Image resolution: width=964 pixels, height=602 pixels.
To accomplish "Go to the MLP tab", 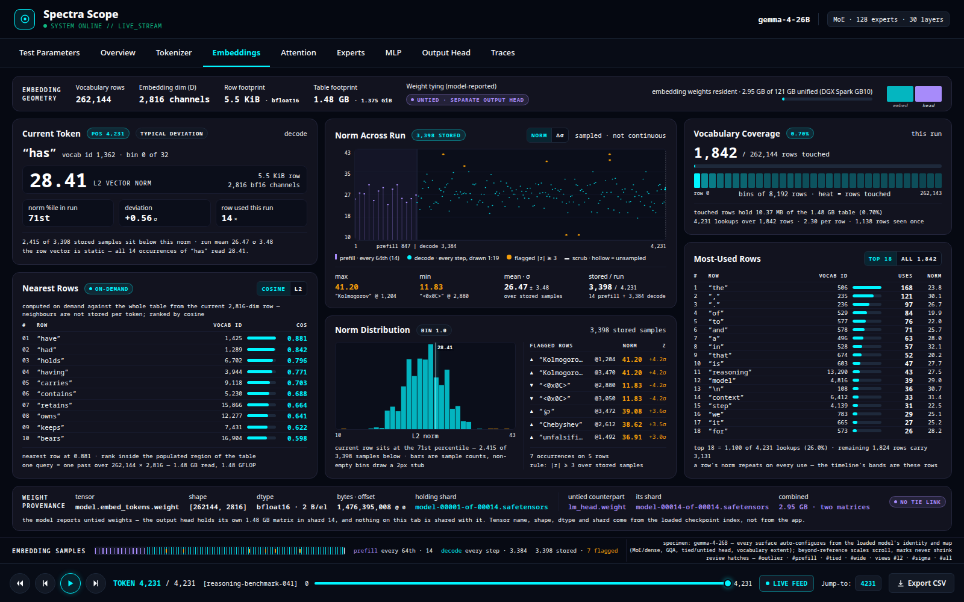I will (x=393, y=53).
